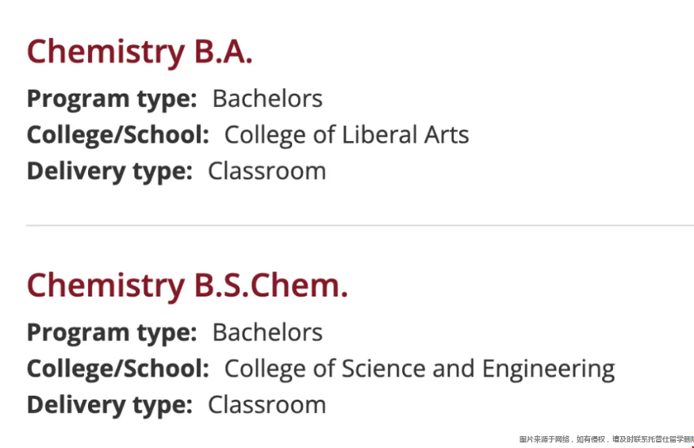Click Delivery type label under Chemistry B.A.
This screenshot has width=694, height=448.
[109, 172]
